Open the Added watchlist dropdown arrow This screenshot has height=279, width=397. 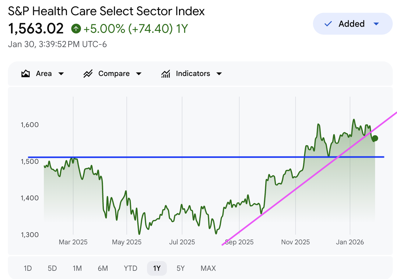[376, 24]
